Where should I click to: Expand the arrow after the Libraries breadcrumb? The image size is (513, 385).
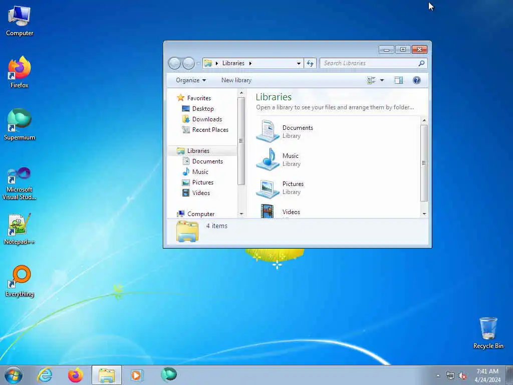point(250,63)
